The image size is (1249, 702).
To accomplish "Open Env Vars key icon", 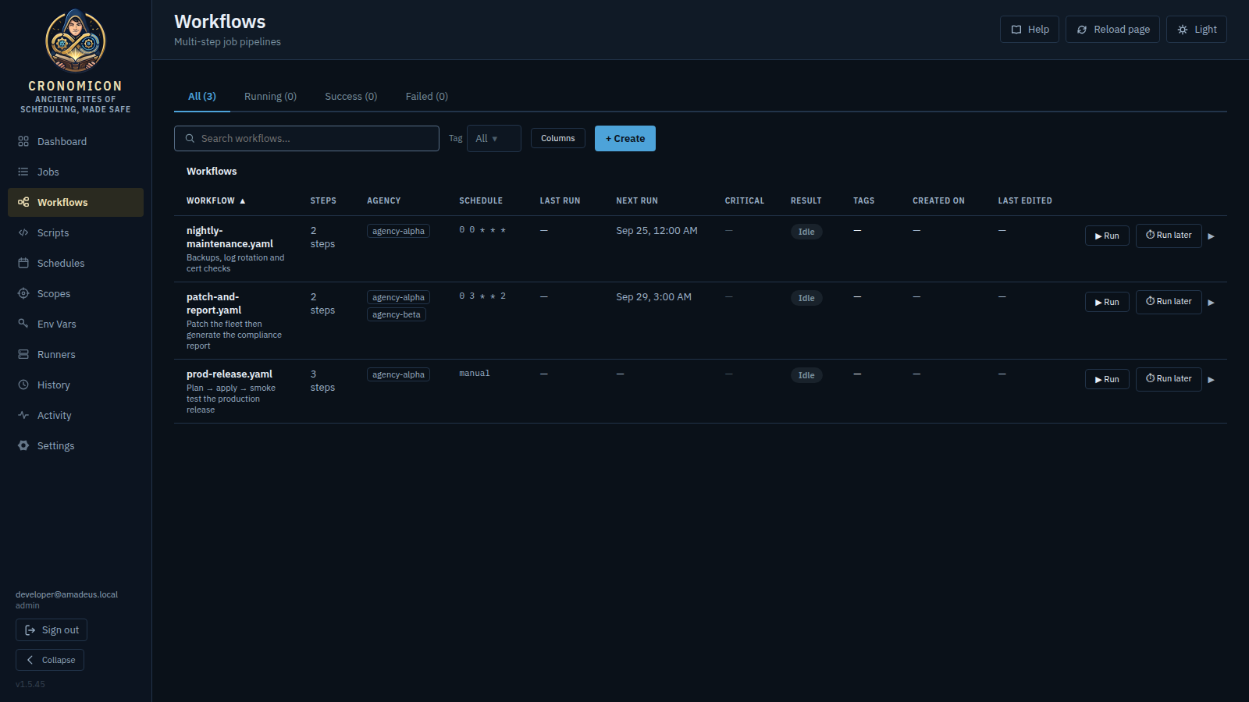I will [x=23, y=324].
